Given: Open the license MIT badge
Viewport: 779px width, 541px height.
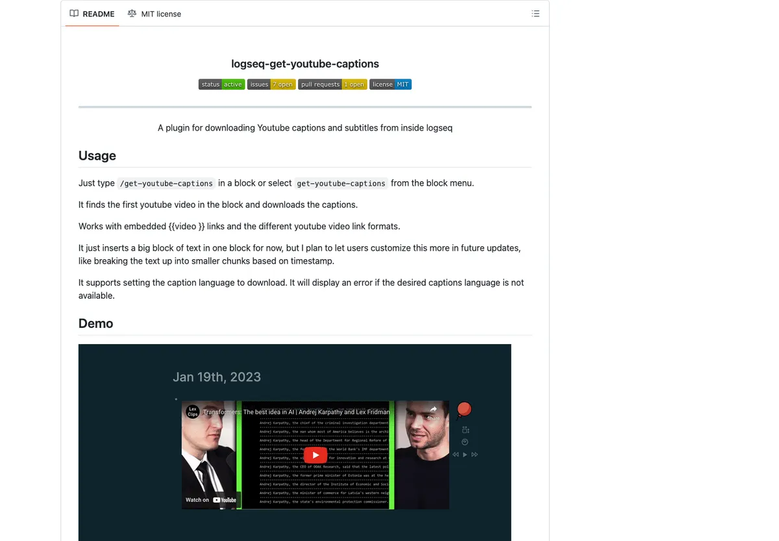Looking at the screenshot, I should (x=391, y=84).
